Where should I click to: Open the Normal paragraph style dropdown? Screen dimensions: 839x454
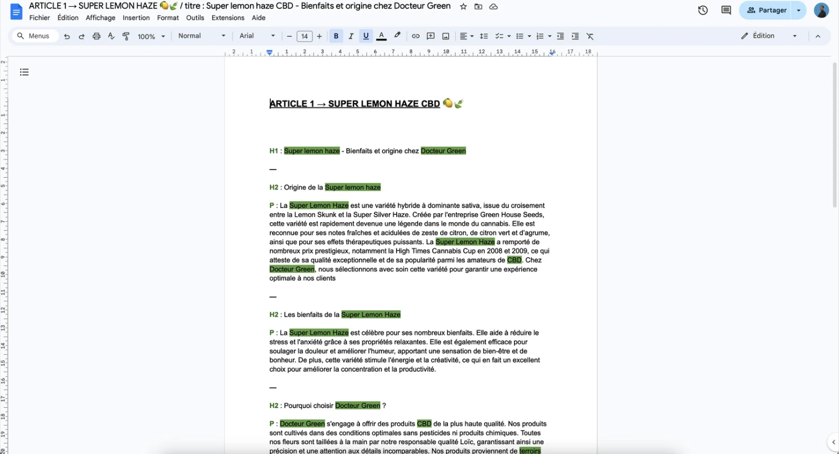pyautogui.click(x=201, y=36)
